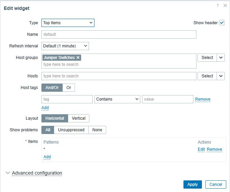The image size is (230, 192).
Task: Click the Edit link for item pattern
Action: (x=201, y=149)
